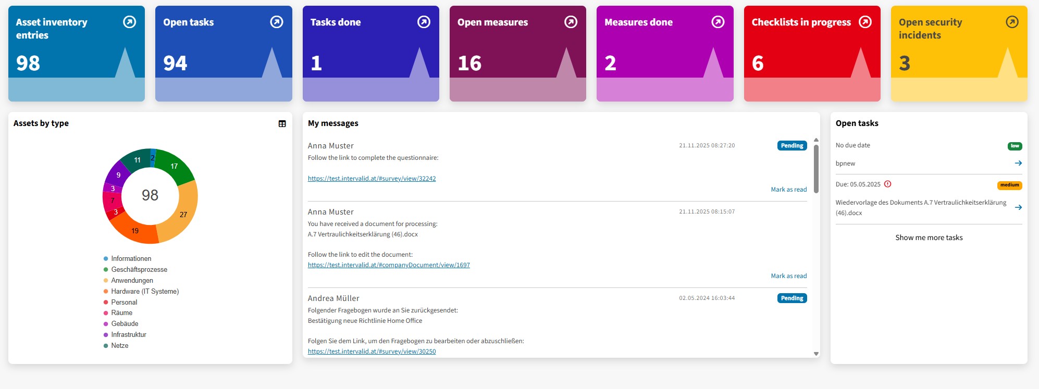Click the donut chart center total 98
This screenshot has width=1039, height=389.
150,195
